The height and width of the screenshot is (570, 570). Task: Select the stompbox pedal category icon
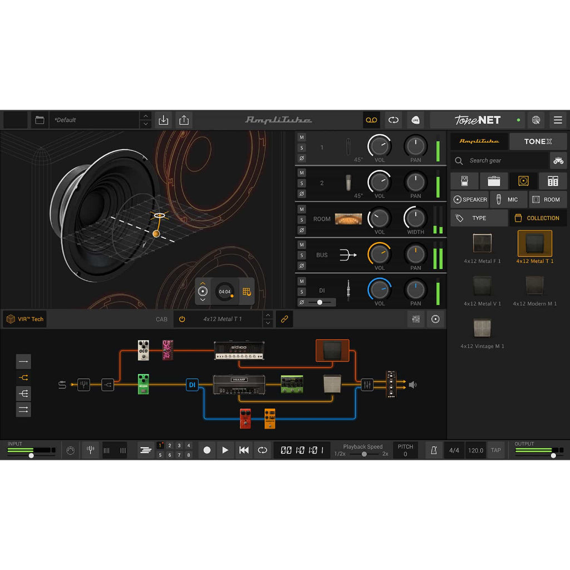(x=464, y=181)
